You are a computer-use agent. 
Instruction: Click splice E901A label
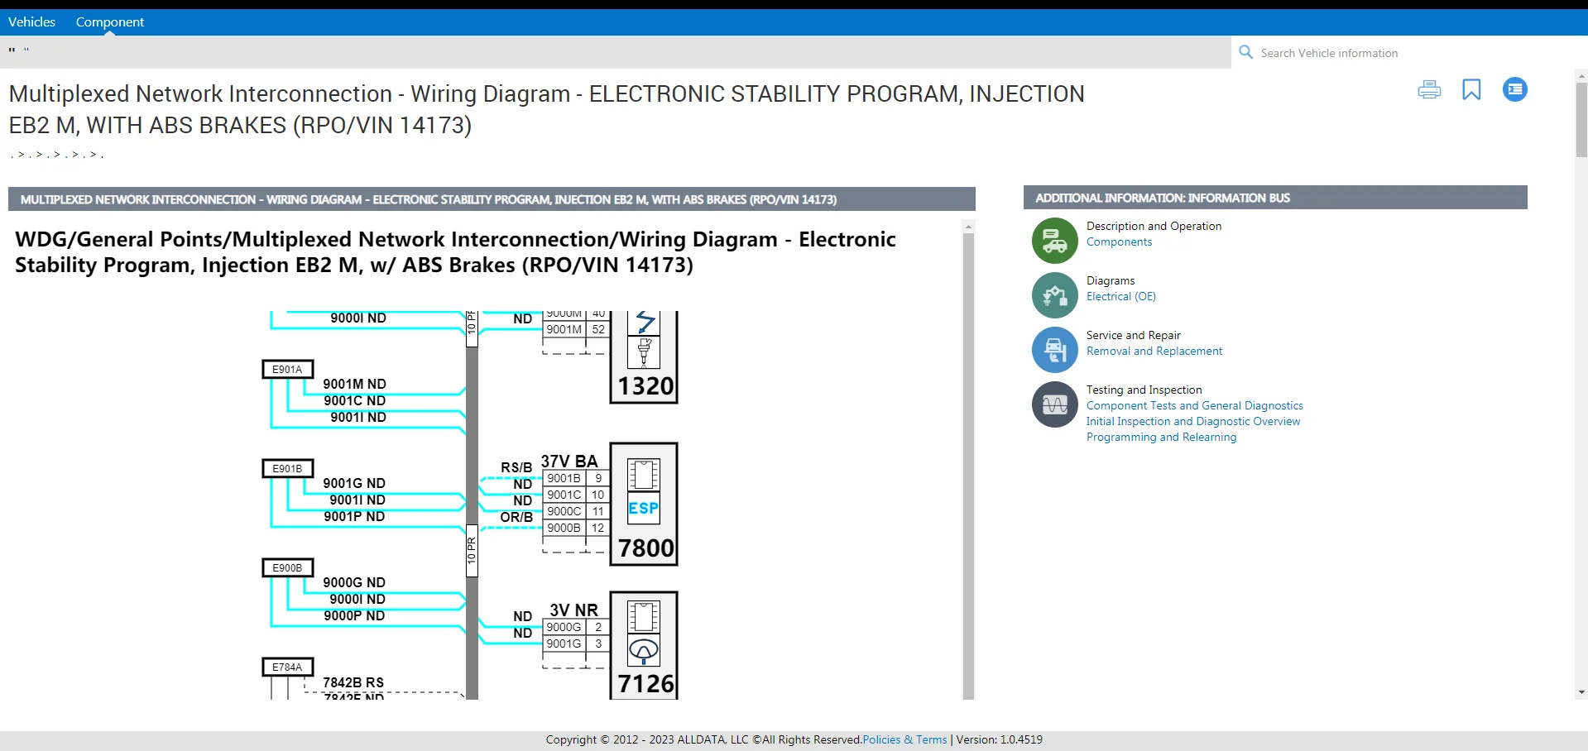[288, 369]
